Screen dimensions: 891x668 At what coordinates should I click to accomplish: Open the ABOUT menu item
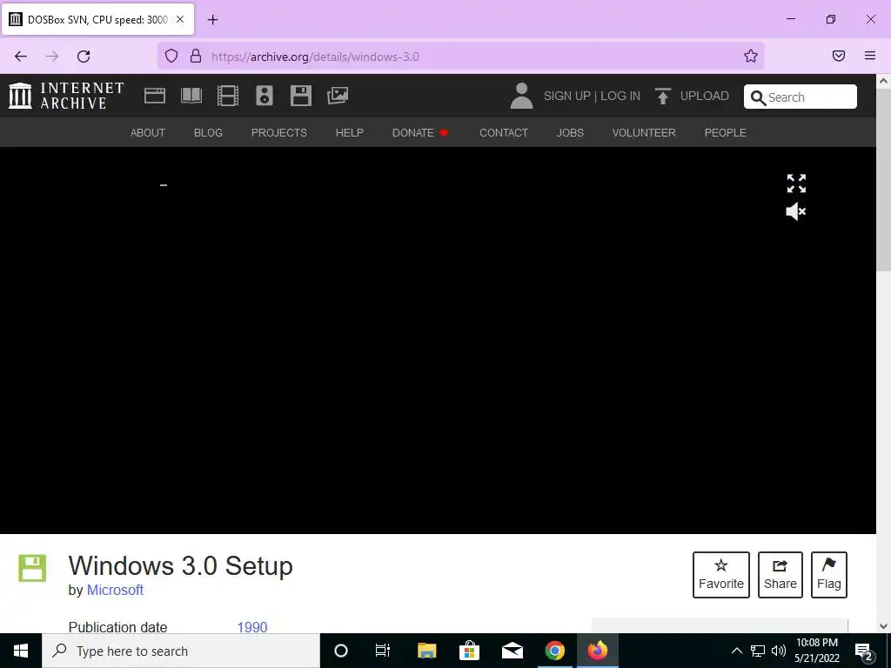[x=148, y=132]
